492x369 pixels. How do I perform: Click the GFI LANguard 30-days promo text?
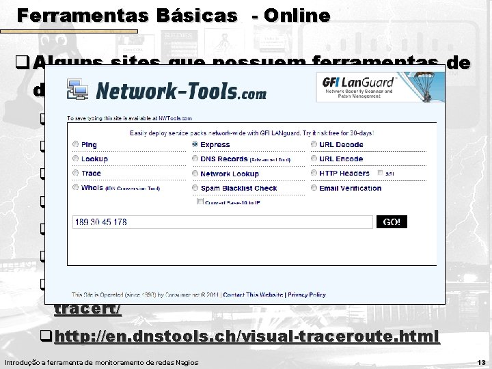click(x=251, y=133)
